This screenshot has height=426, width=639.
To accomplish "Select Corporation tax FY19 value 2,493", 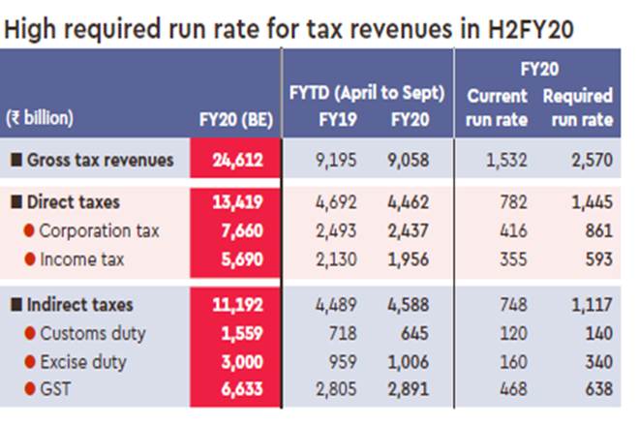I will click(330, 231).
